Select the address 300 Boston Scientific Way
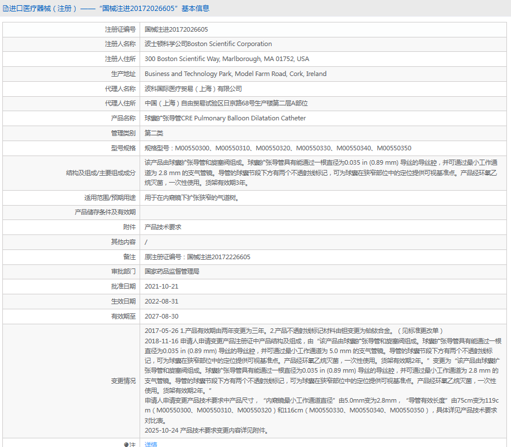This screenshot has width=511, height=447. [x=227, y=59]
